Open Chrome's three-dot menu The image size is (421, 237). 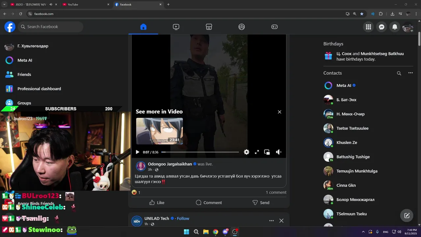tap(416, 14)
